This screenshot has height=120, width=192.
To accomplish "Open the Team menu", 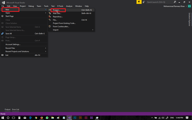I will point(39,6).
